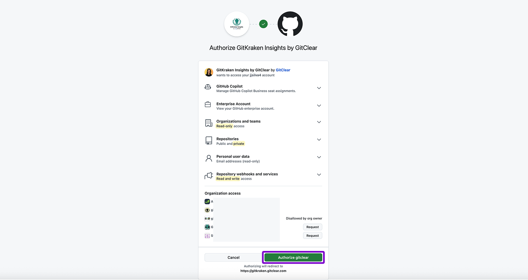Expand Repository webhooks and services chevron
Screen dimensions: 528x280
click(319, 175)
